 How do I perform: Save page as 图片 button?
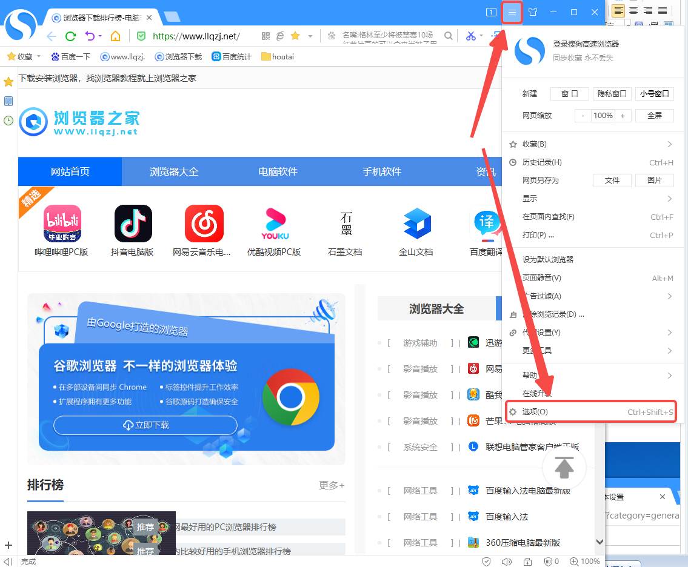[654, 181]
